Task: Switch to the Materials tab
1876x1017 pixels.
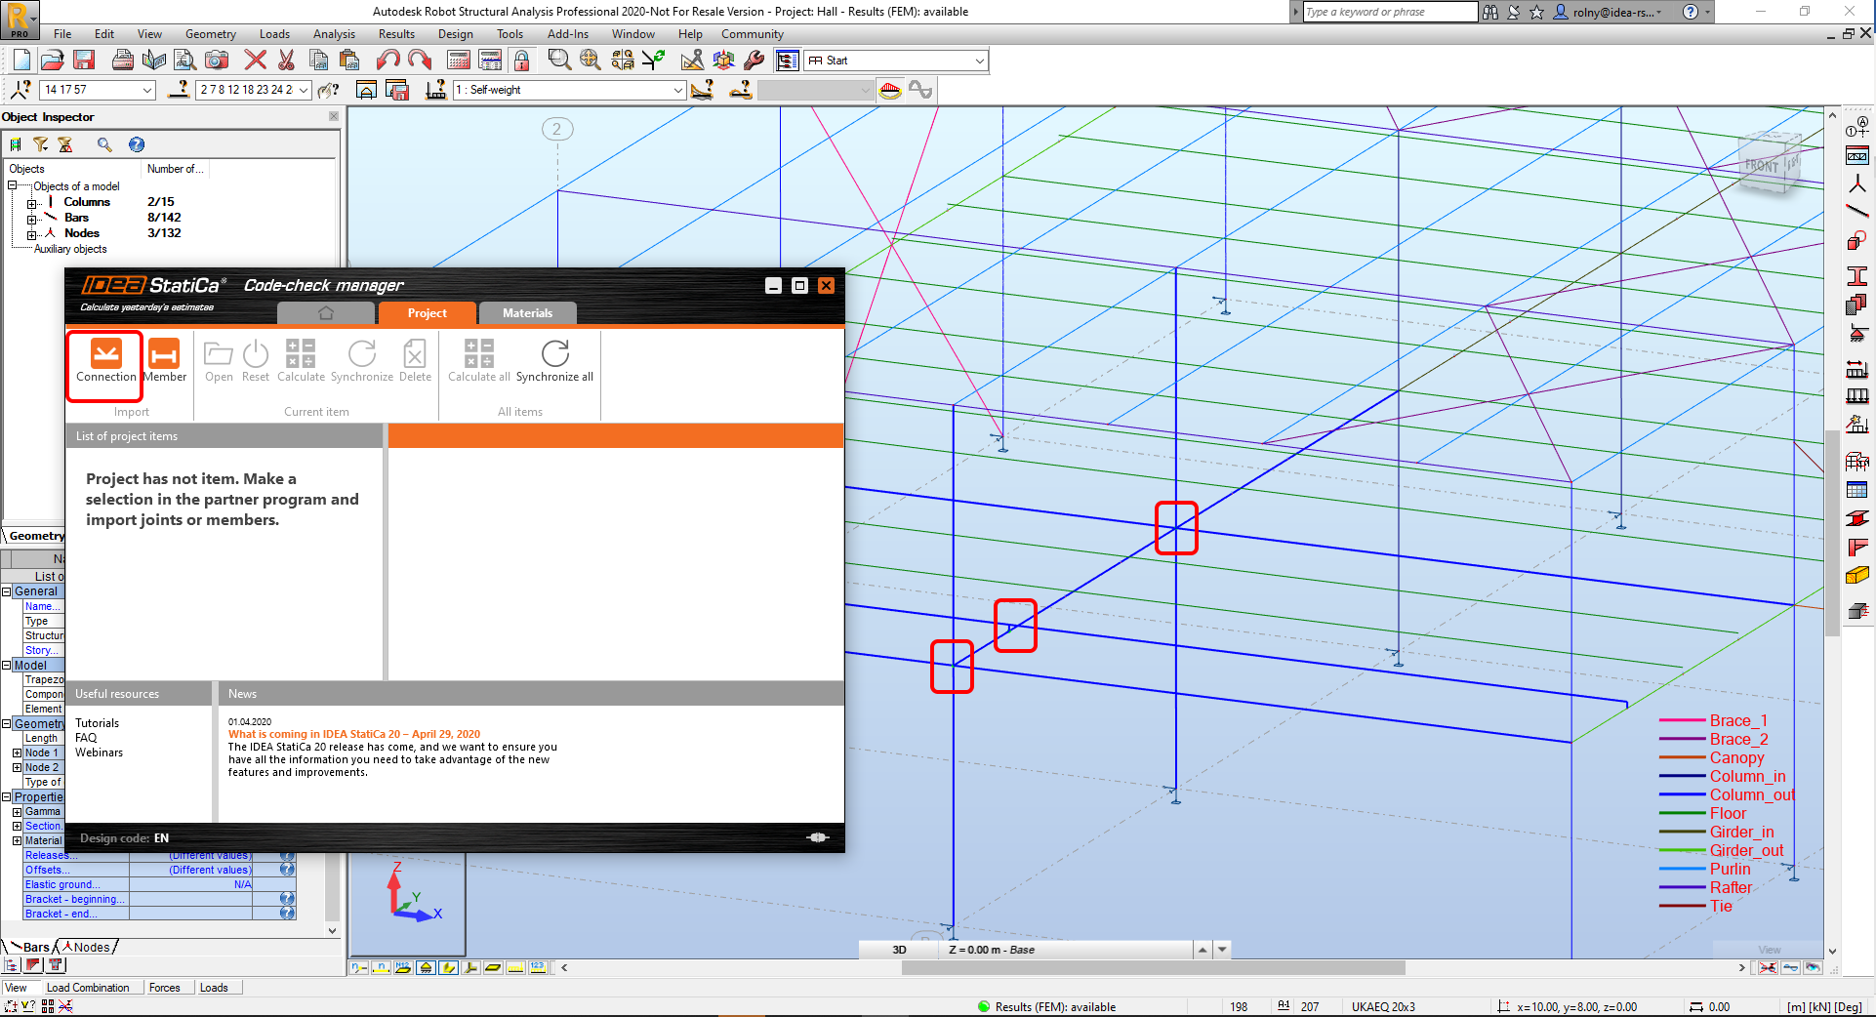Action: click(x=527, y=313)
